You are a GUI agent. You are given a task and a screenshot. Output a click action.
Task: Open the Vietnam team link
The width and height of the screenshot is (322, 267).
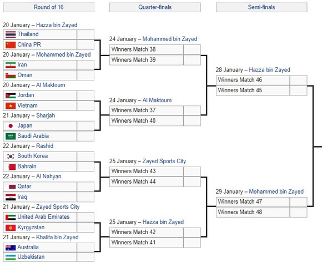click(27, 105)
